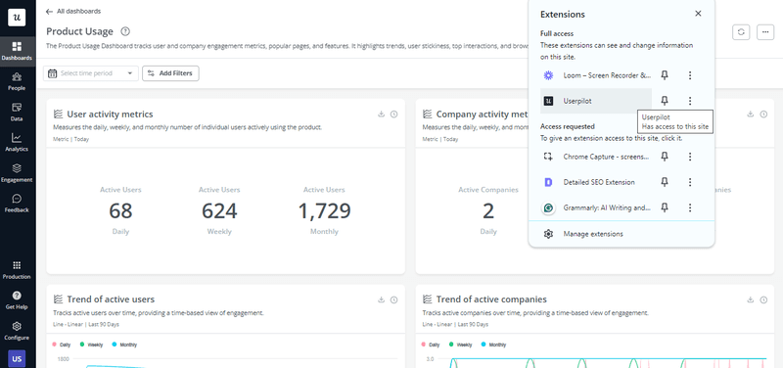Pin the Grammarly extension
This screenshot has height=368, width=783.
pos(665,207)
